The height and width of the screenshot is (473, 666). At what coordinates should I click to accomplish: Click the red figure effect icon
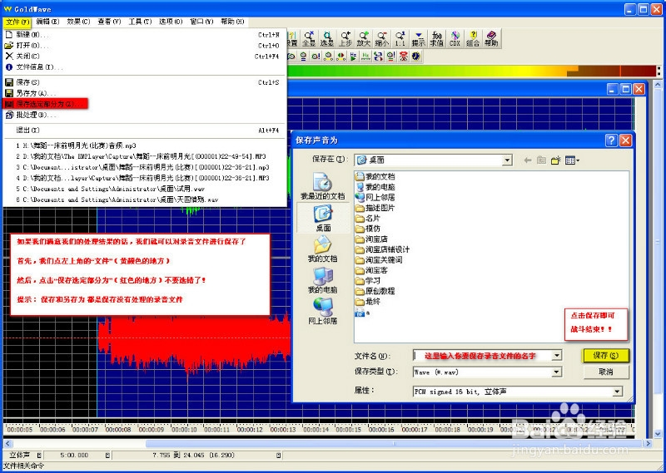pos(403,56)
